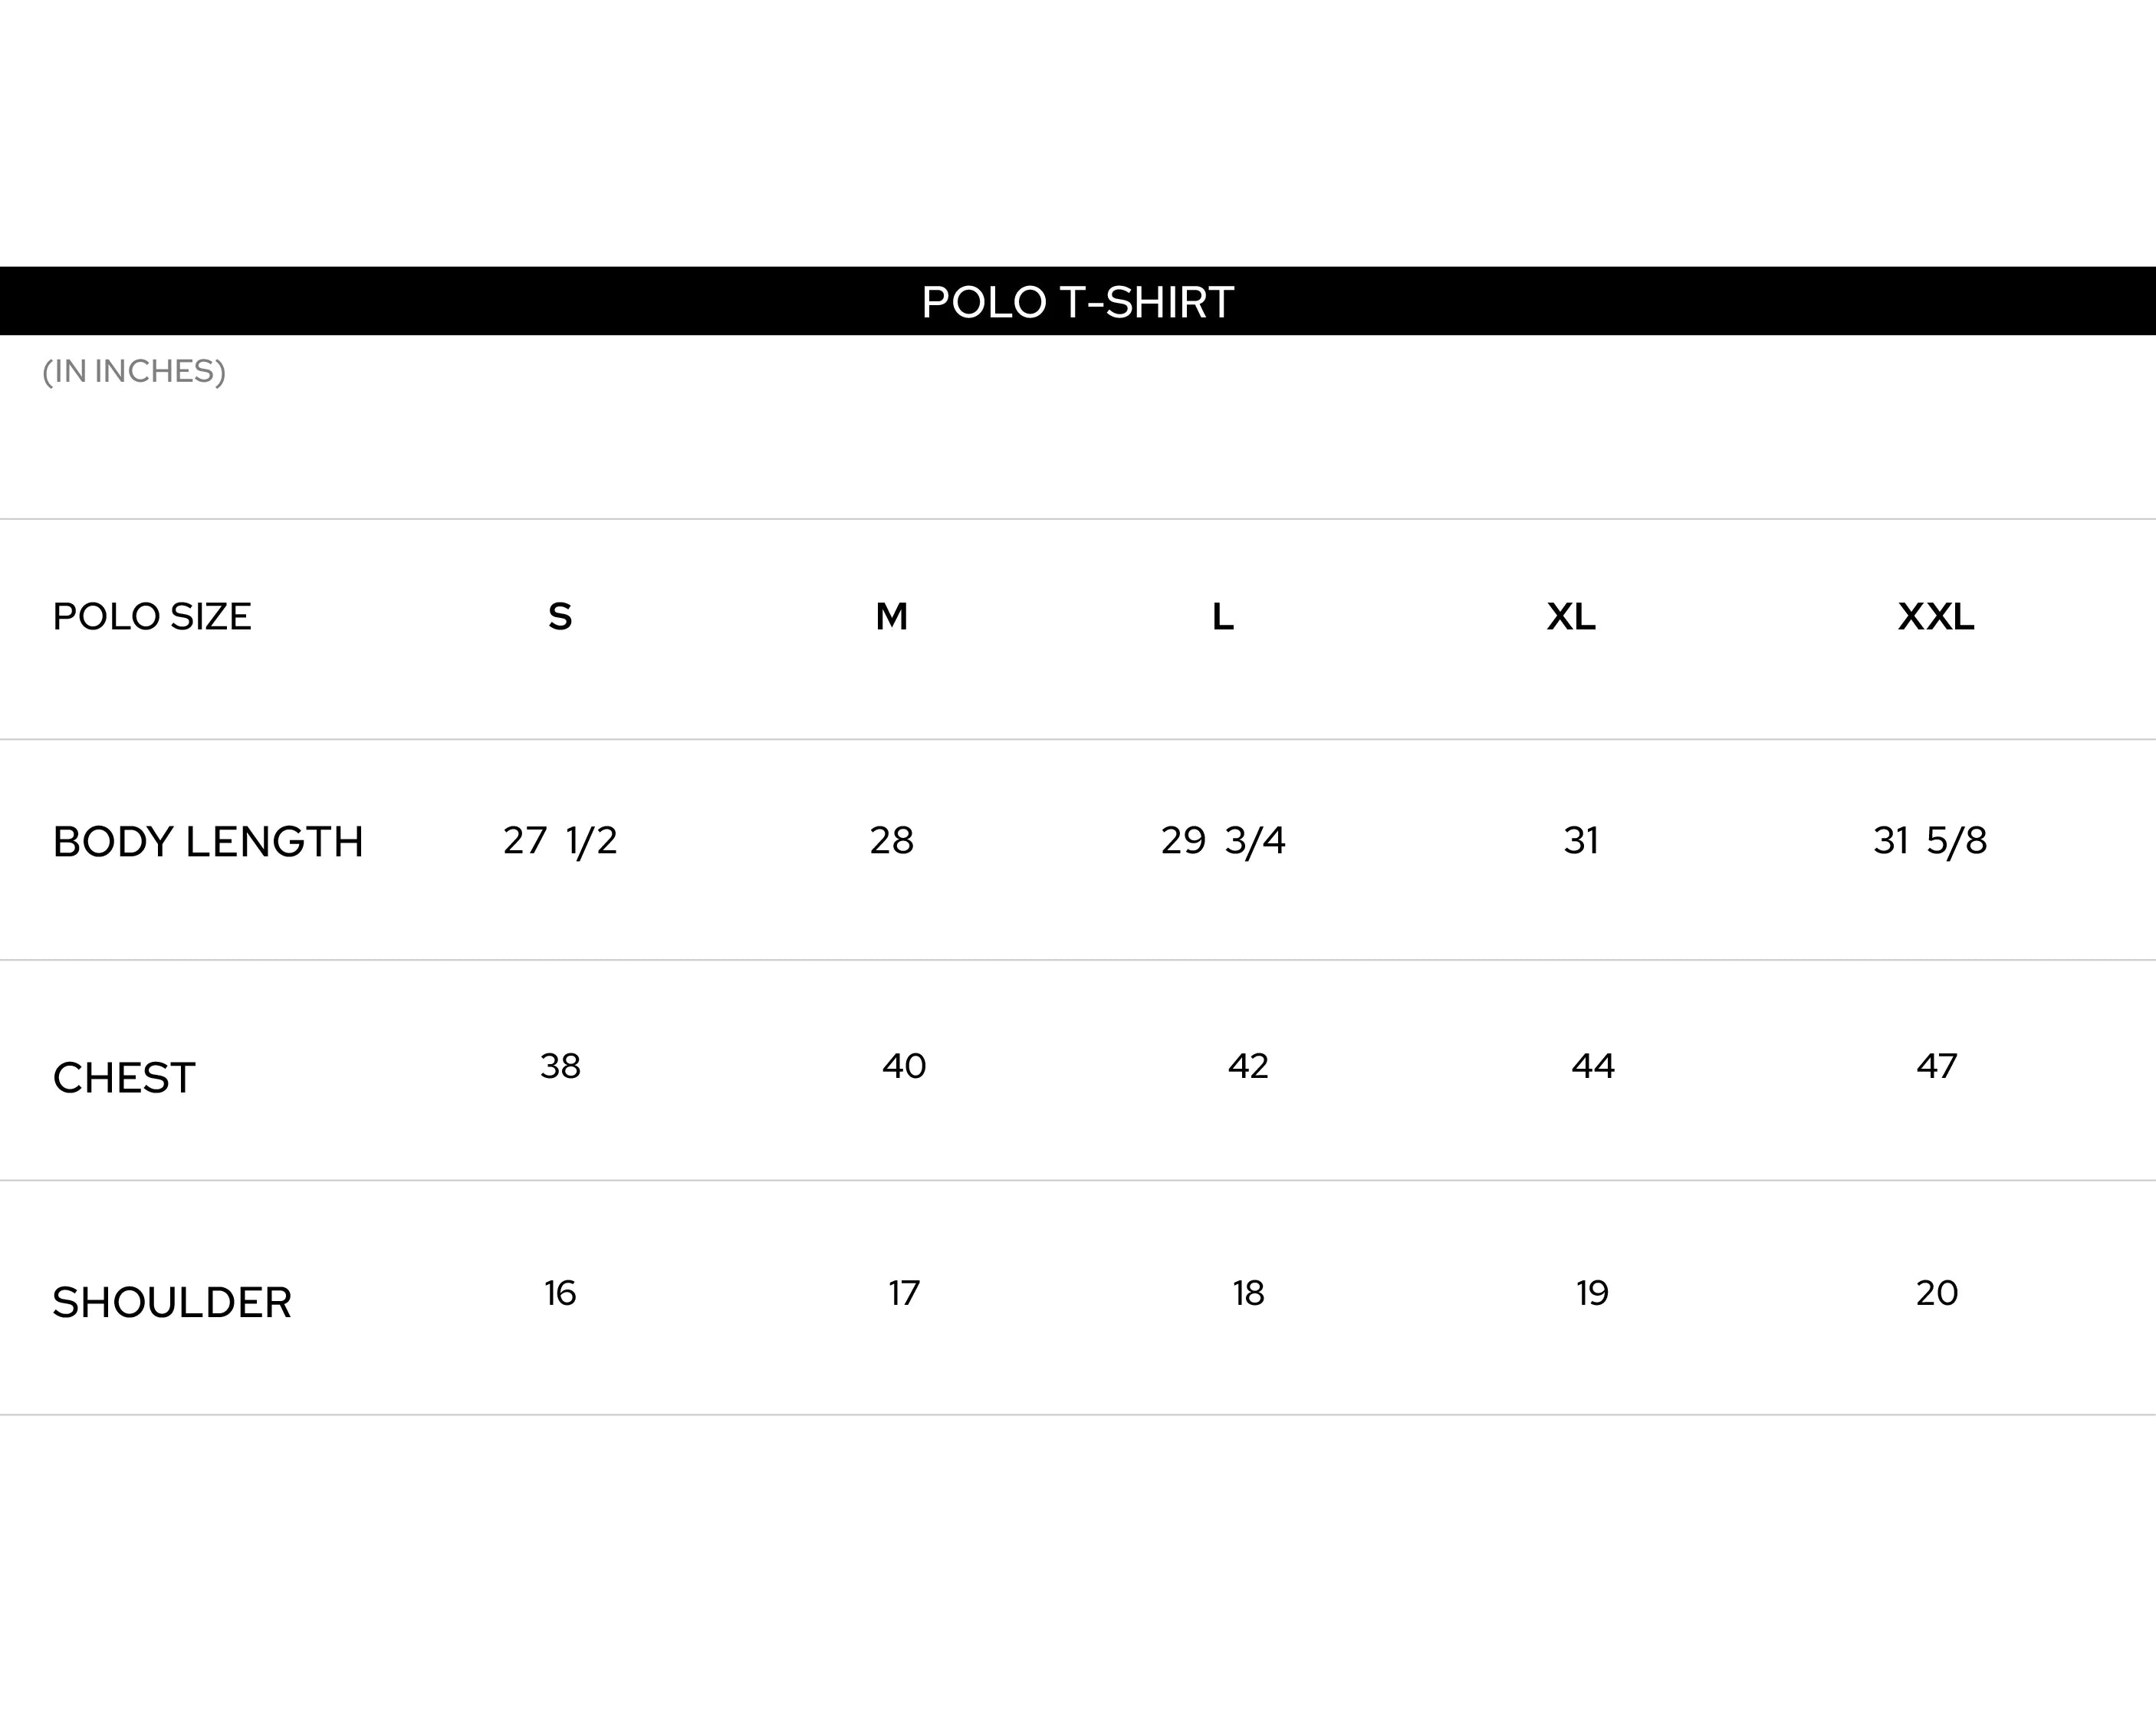Click body length value 27 1/2

pos(560,841)
